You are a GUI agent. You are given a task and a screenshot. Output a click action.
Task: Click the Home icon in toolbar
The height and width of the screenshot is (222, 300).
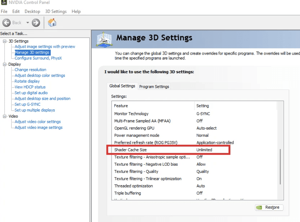coord(52,22)
